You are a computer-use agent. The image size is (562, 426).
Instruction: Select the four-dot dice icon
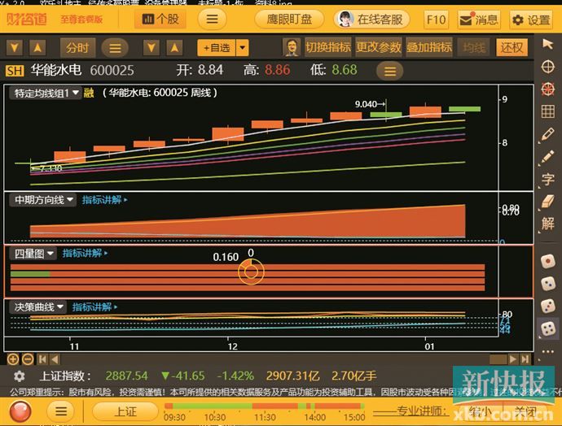(547, 328)
